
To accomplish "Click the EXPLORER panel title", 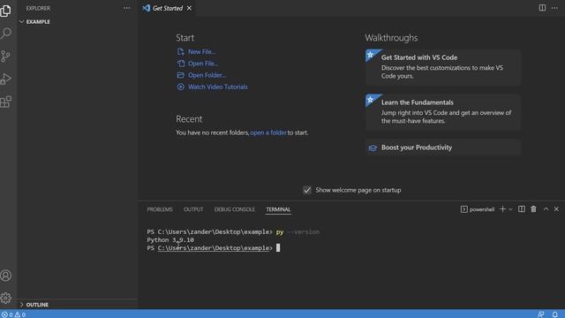I will coord(38,8).
